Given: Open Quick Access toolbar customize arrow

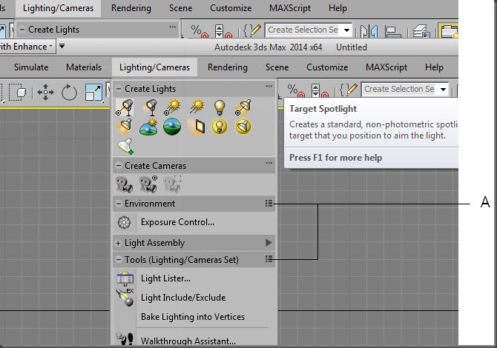Looking at the screenshot, I should point(62,46).
